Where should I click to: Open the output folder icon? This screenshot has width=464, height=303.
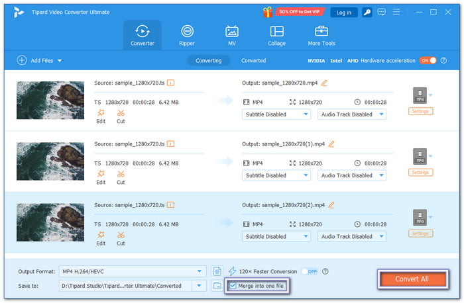click(217, 286)
